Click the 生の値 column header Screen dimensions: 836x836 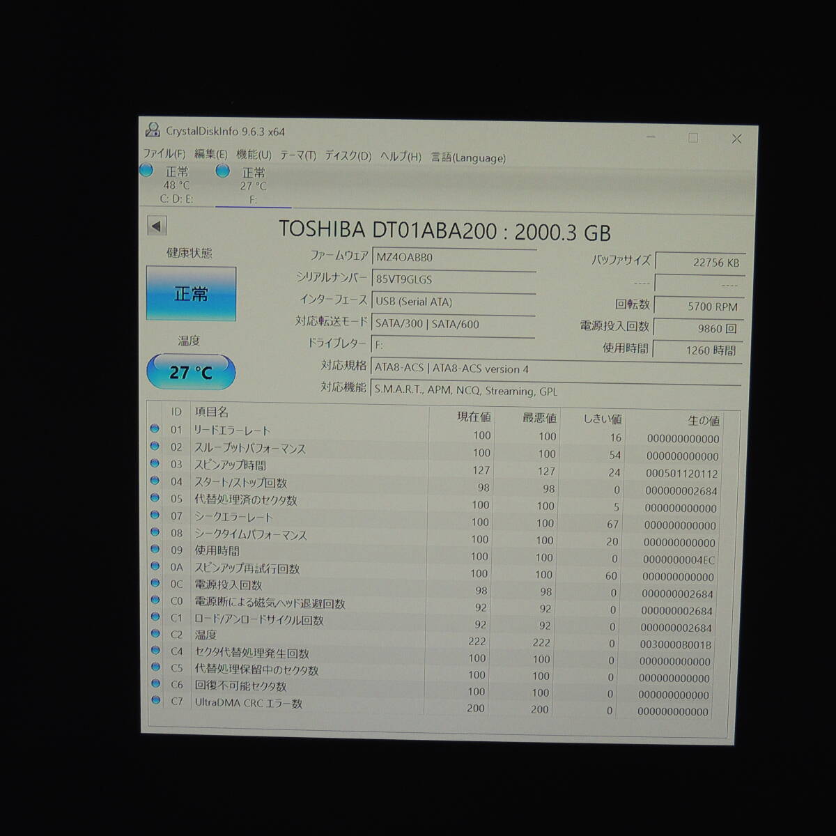pos(704,421)
